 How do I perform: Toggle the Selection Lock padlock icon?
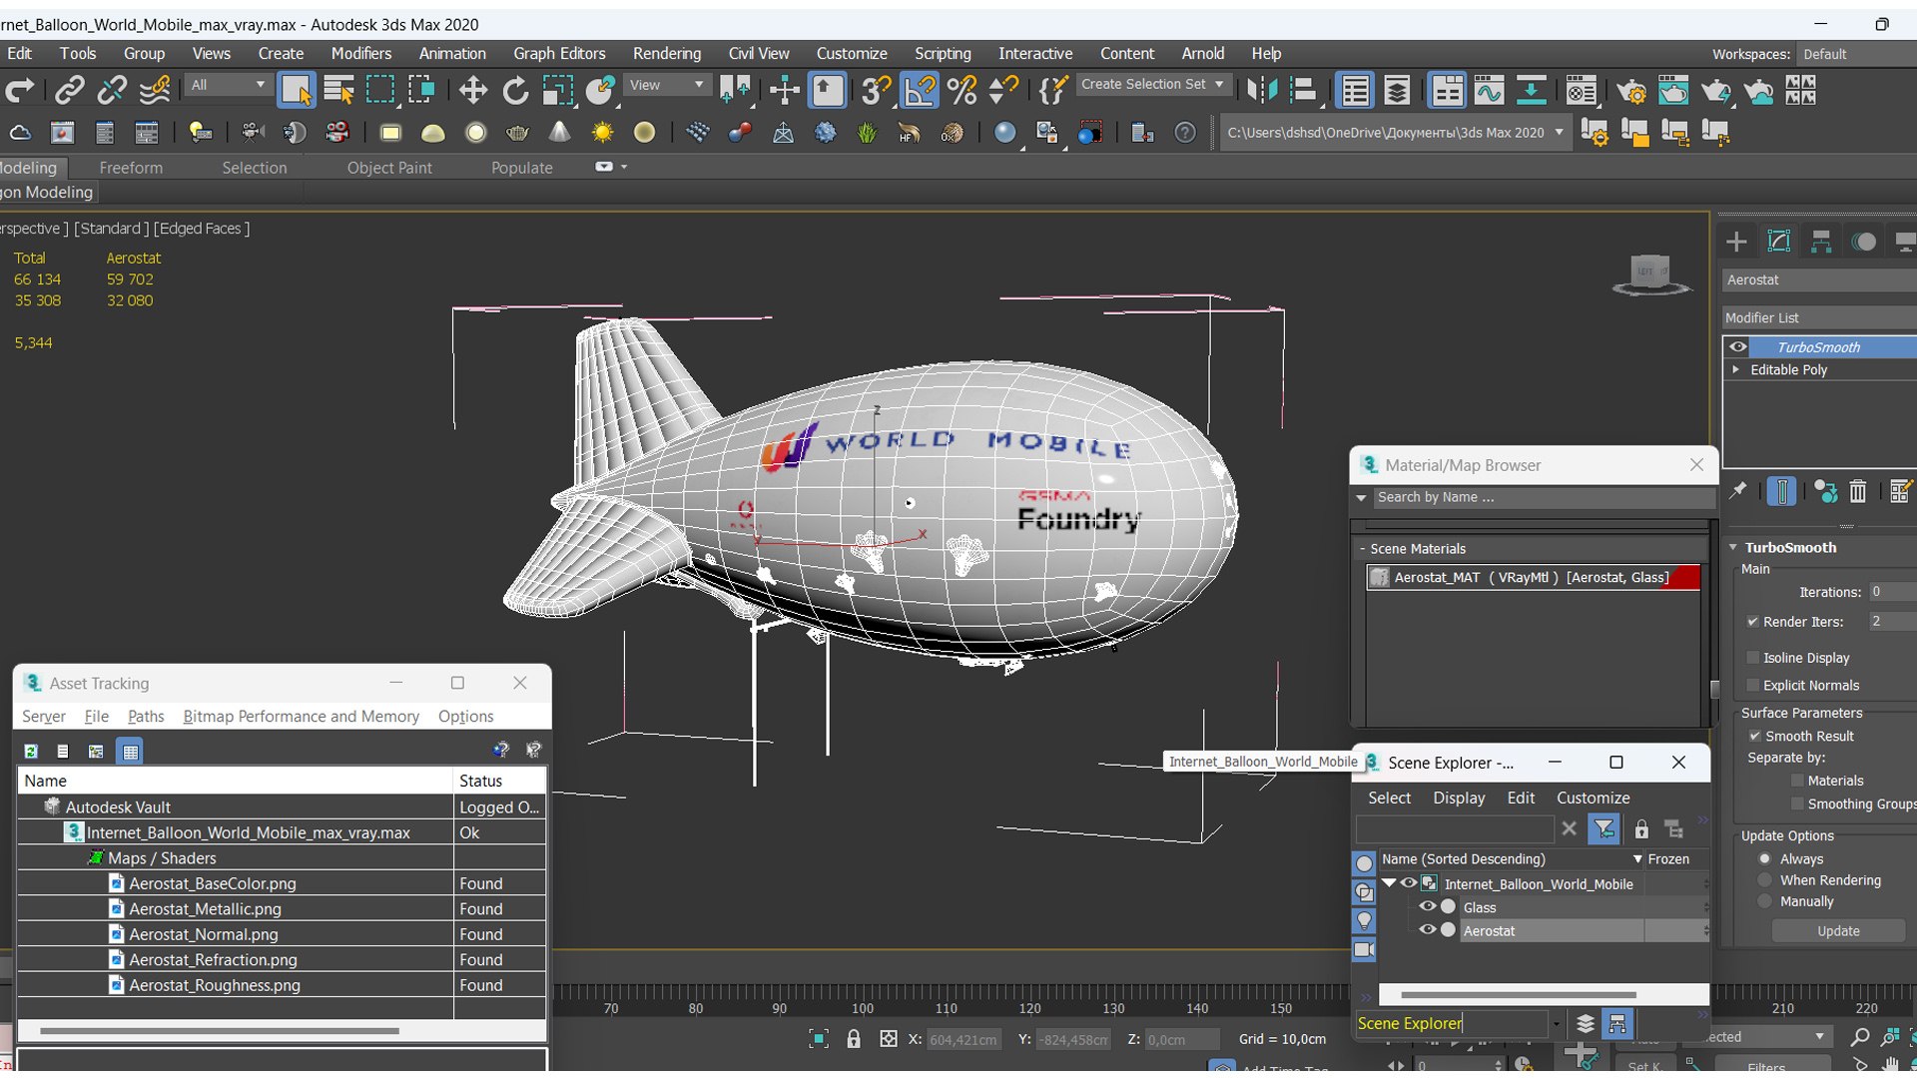854,1039
